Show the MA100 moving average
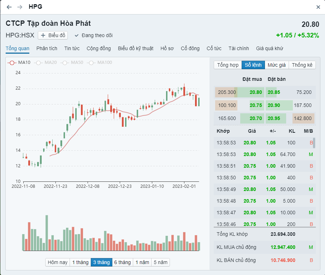This screenshot has width=325, height=275. point(91,62)
